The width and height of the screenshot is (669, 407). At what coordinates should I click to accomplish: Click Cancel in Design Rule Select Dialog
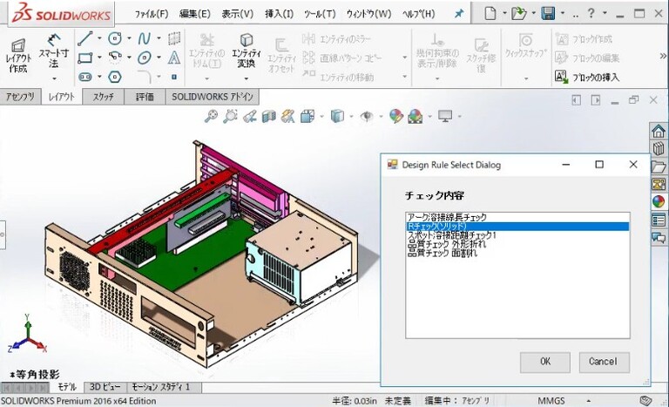pos(603,361)
